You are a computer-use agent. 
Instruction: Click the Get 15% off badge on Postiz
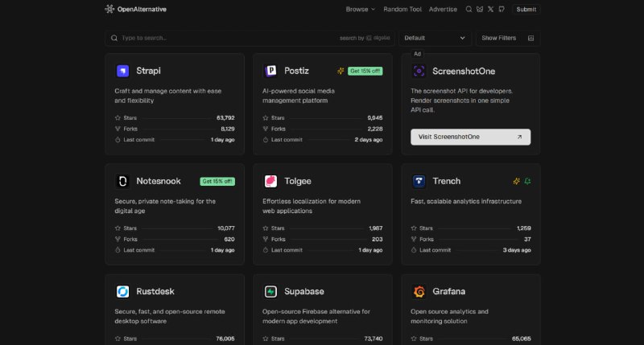pyautogui.click(x=365, y=71)
